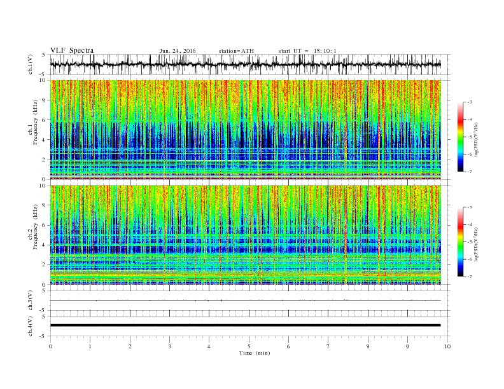Click the "-7" label on ch.1 colorbar
The height and width of the screenshot is (389, 504).
click(x=470, y=172)
